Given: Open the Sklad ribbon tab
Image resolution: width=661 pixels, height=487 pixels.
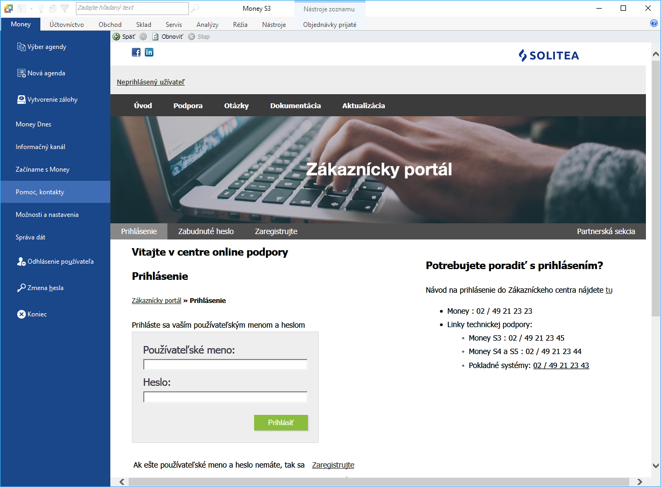Looking at the screenshot, I should [144, 24].
